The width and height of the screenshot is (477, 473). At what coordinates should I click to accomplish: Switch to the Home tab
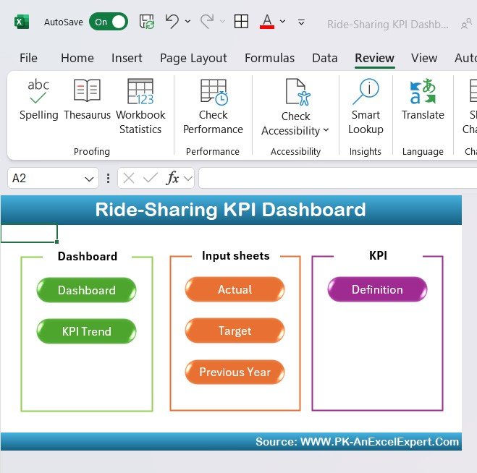(77, 58)
